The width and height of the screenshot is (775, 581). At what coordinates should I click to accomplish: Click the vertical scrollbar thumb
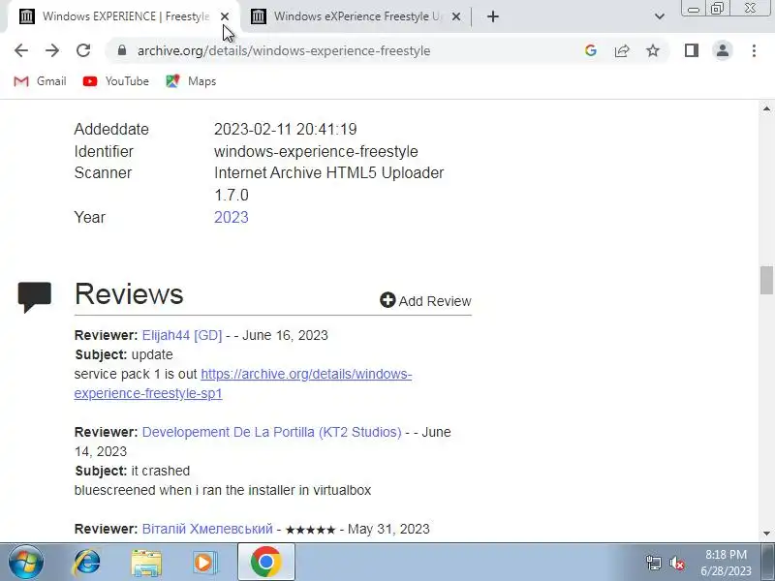tap(766, 280)
